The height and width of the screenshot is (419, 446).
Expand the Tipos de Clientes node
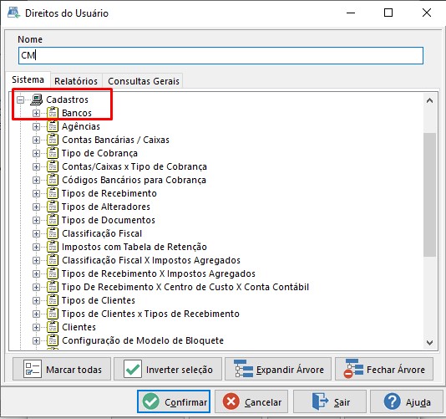point(36,300)
